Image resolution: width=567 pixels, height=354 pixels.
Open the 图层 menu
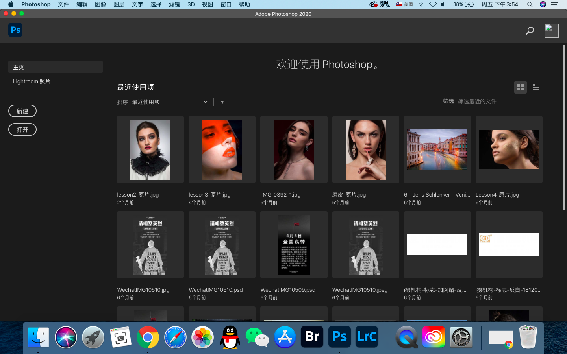pyautogui.click(x=119, y=4)
